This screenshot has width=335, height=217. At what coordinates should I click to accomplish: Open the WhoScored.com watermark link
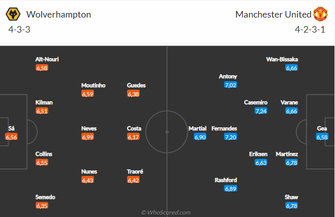[x=166, y=212]
